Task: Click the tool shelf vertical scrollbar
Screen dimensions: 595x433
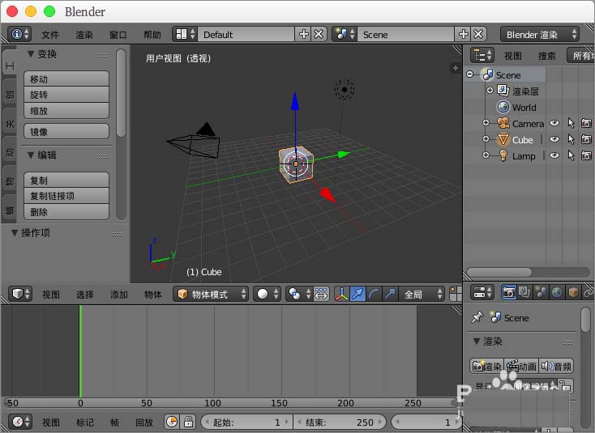Action: coord(121,93)
